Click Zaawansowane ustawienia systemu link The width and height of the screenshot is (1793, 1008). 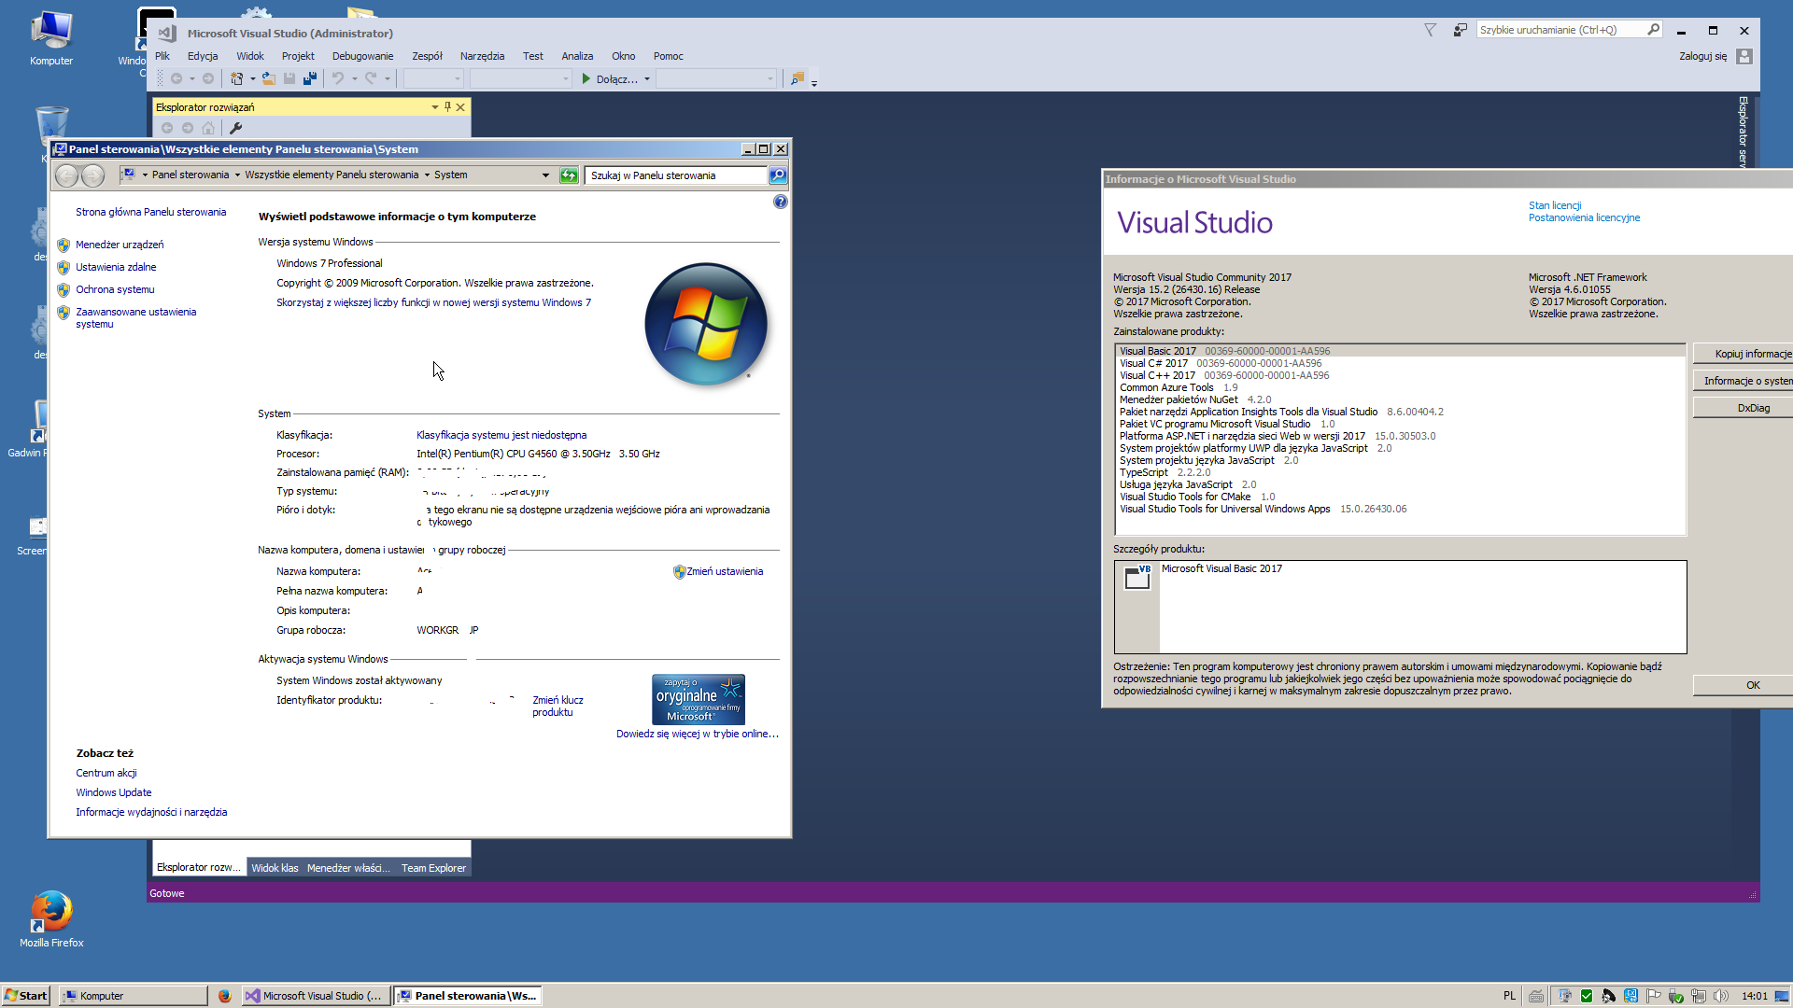click(135, 318)
